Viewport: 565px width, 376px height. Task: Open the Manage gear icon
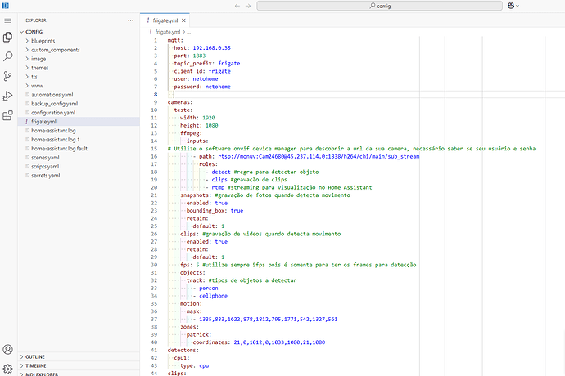click(7, 369)
